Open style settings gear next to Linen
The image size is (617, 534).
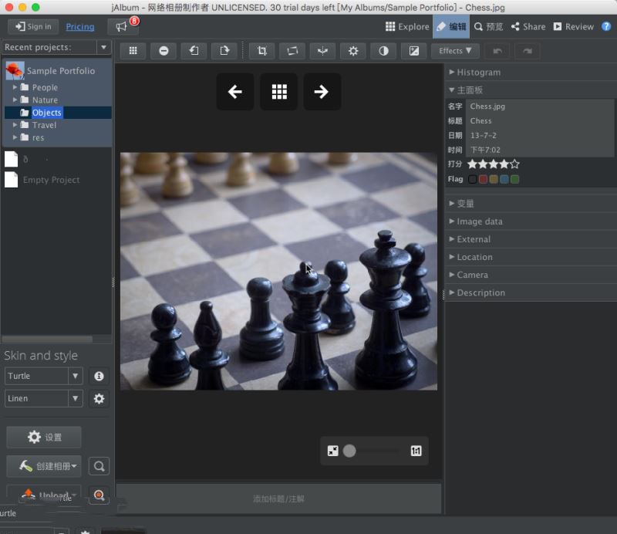[x=99, y=398]
